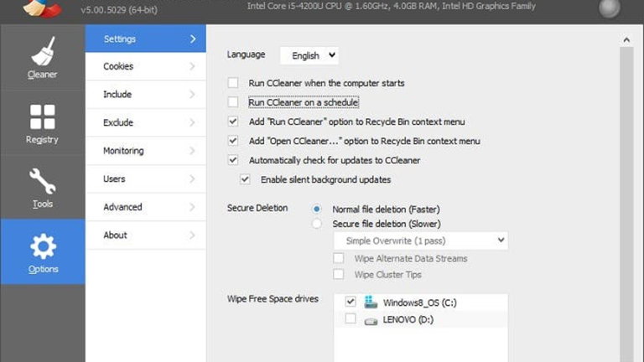Open the Registry section grid icon

[42, 116]
